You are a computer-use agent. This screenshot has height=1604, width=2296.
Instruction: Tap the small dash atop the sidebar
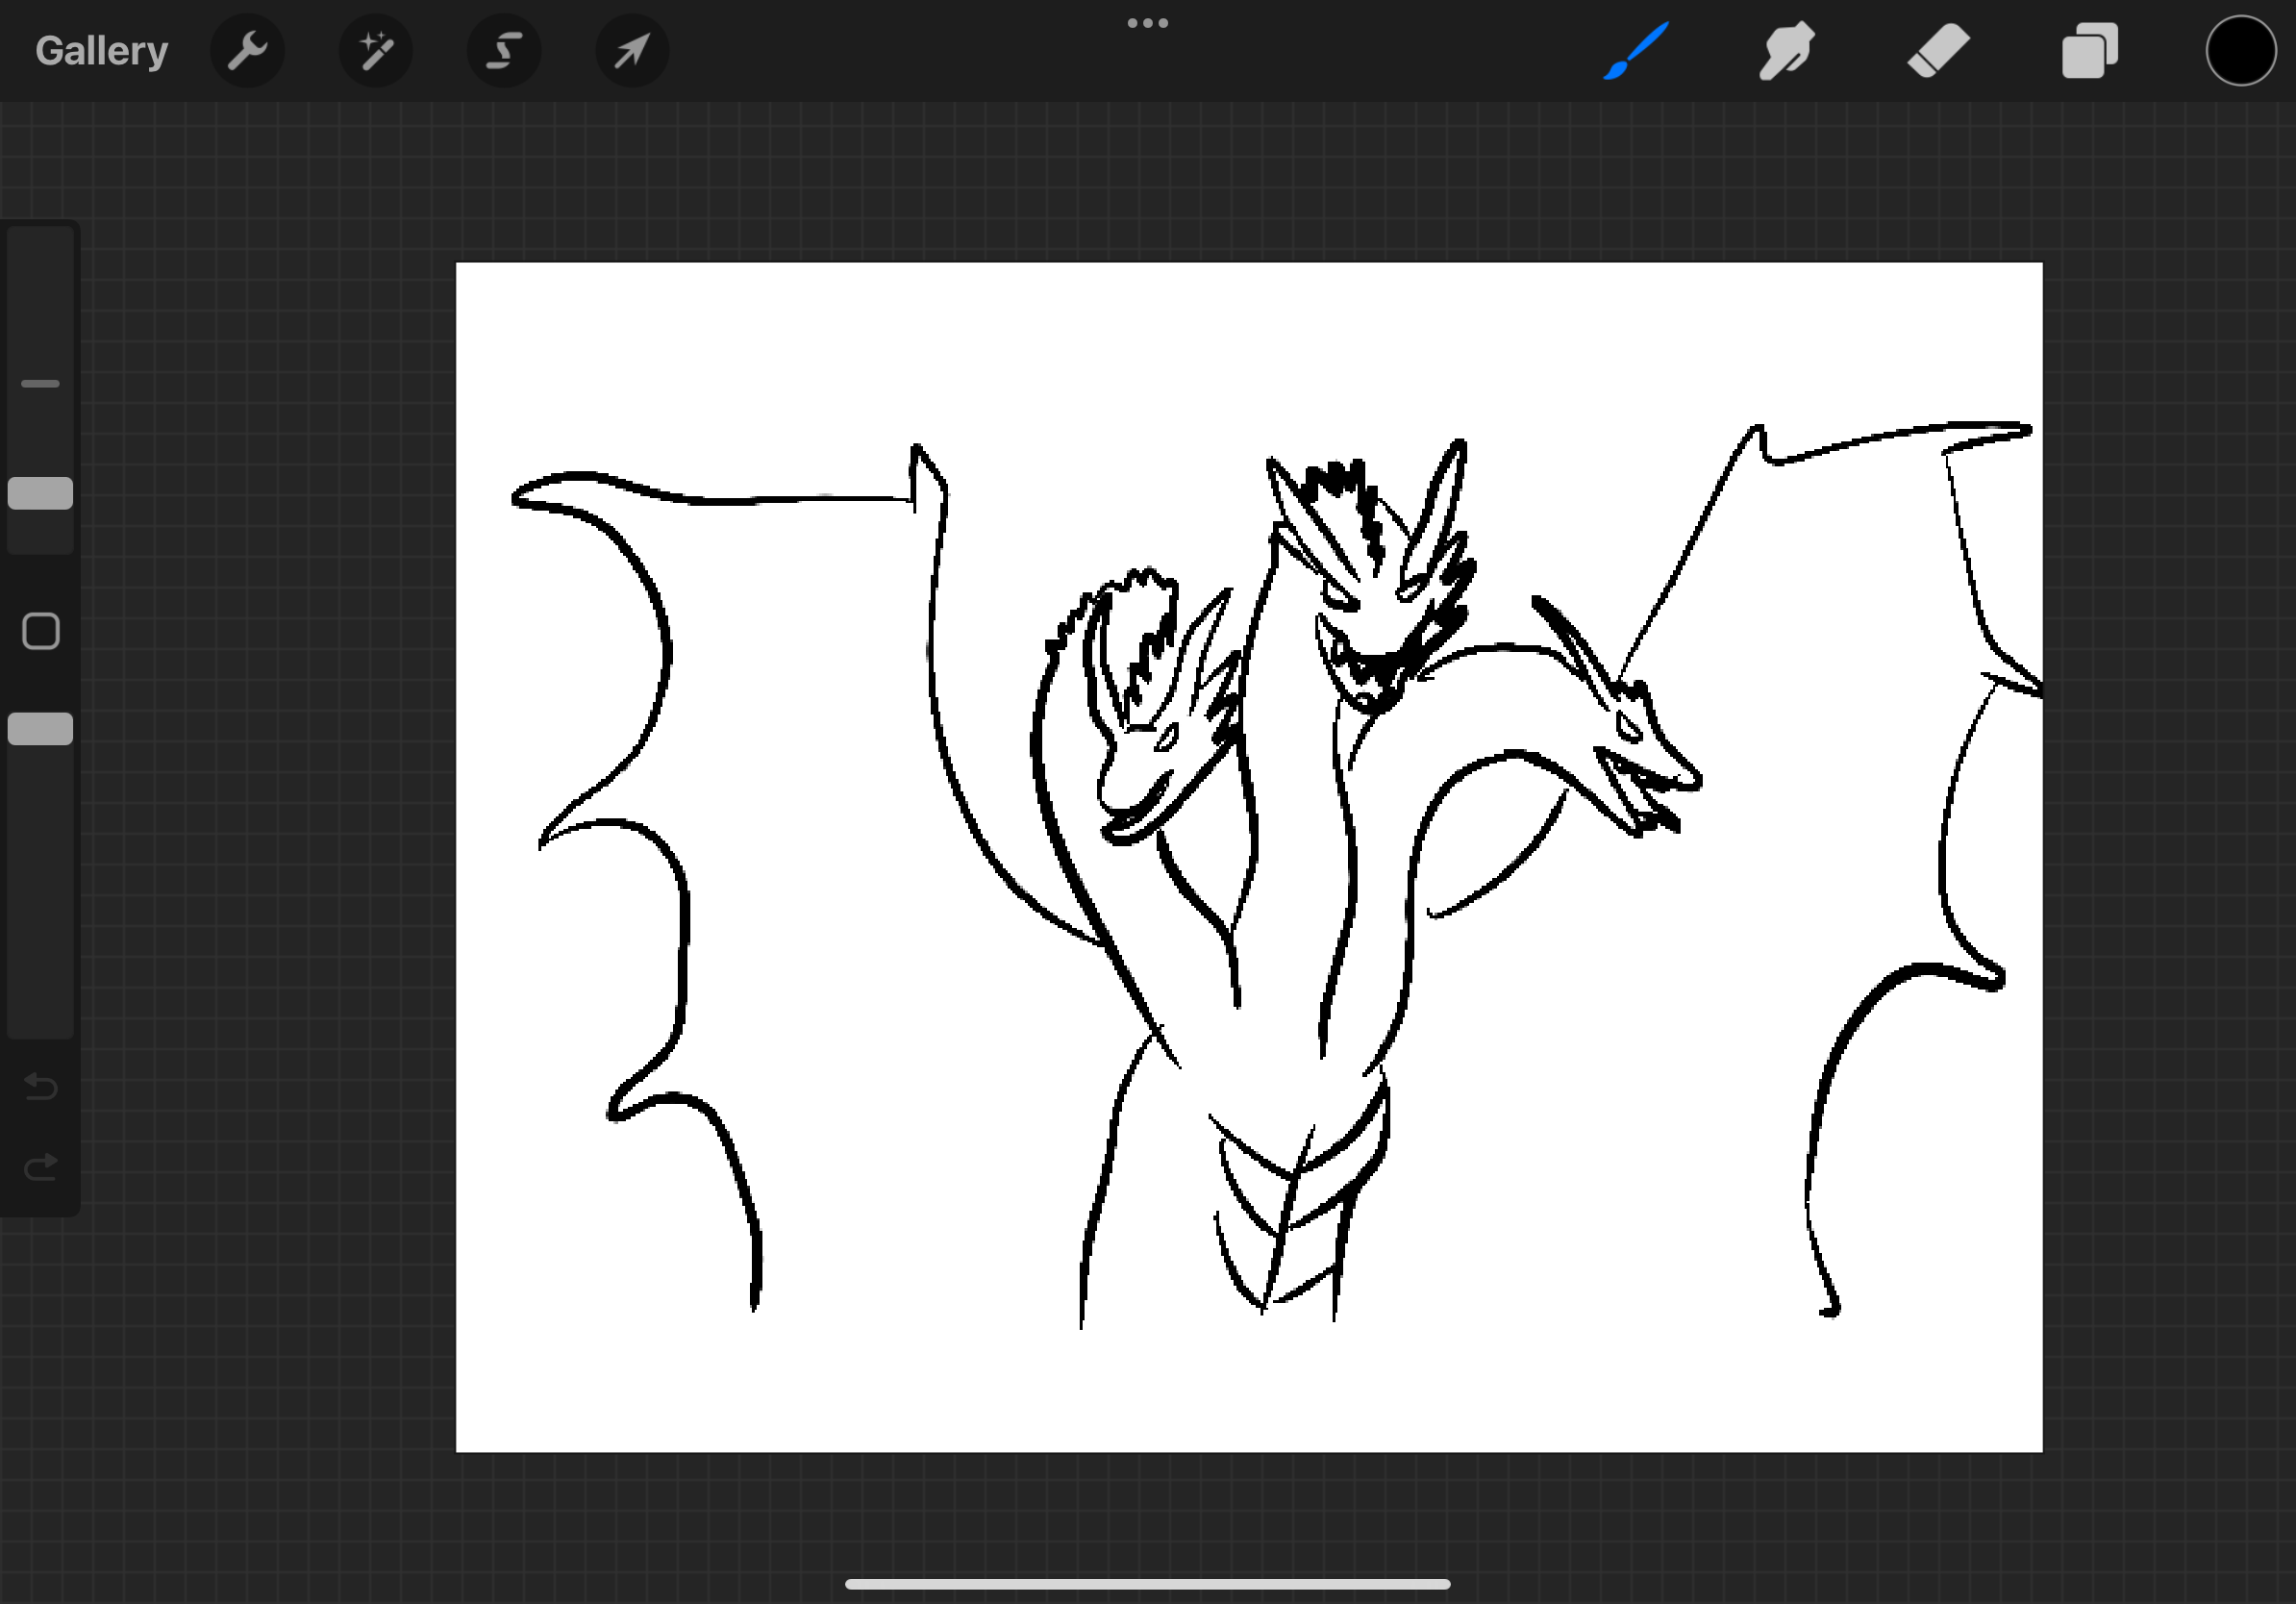pos(40,384)
